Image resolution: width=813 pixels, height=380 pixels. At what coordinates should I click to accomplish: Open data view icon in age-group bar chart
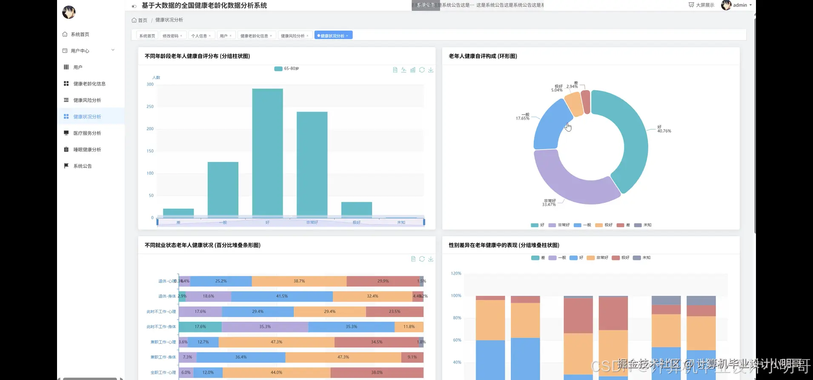[395, 70]
